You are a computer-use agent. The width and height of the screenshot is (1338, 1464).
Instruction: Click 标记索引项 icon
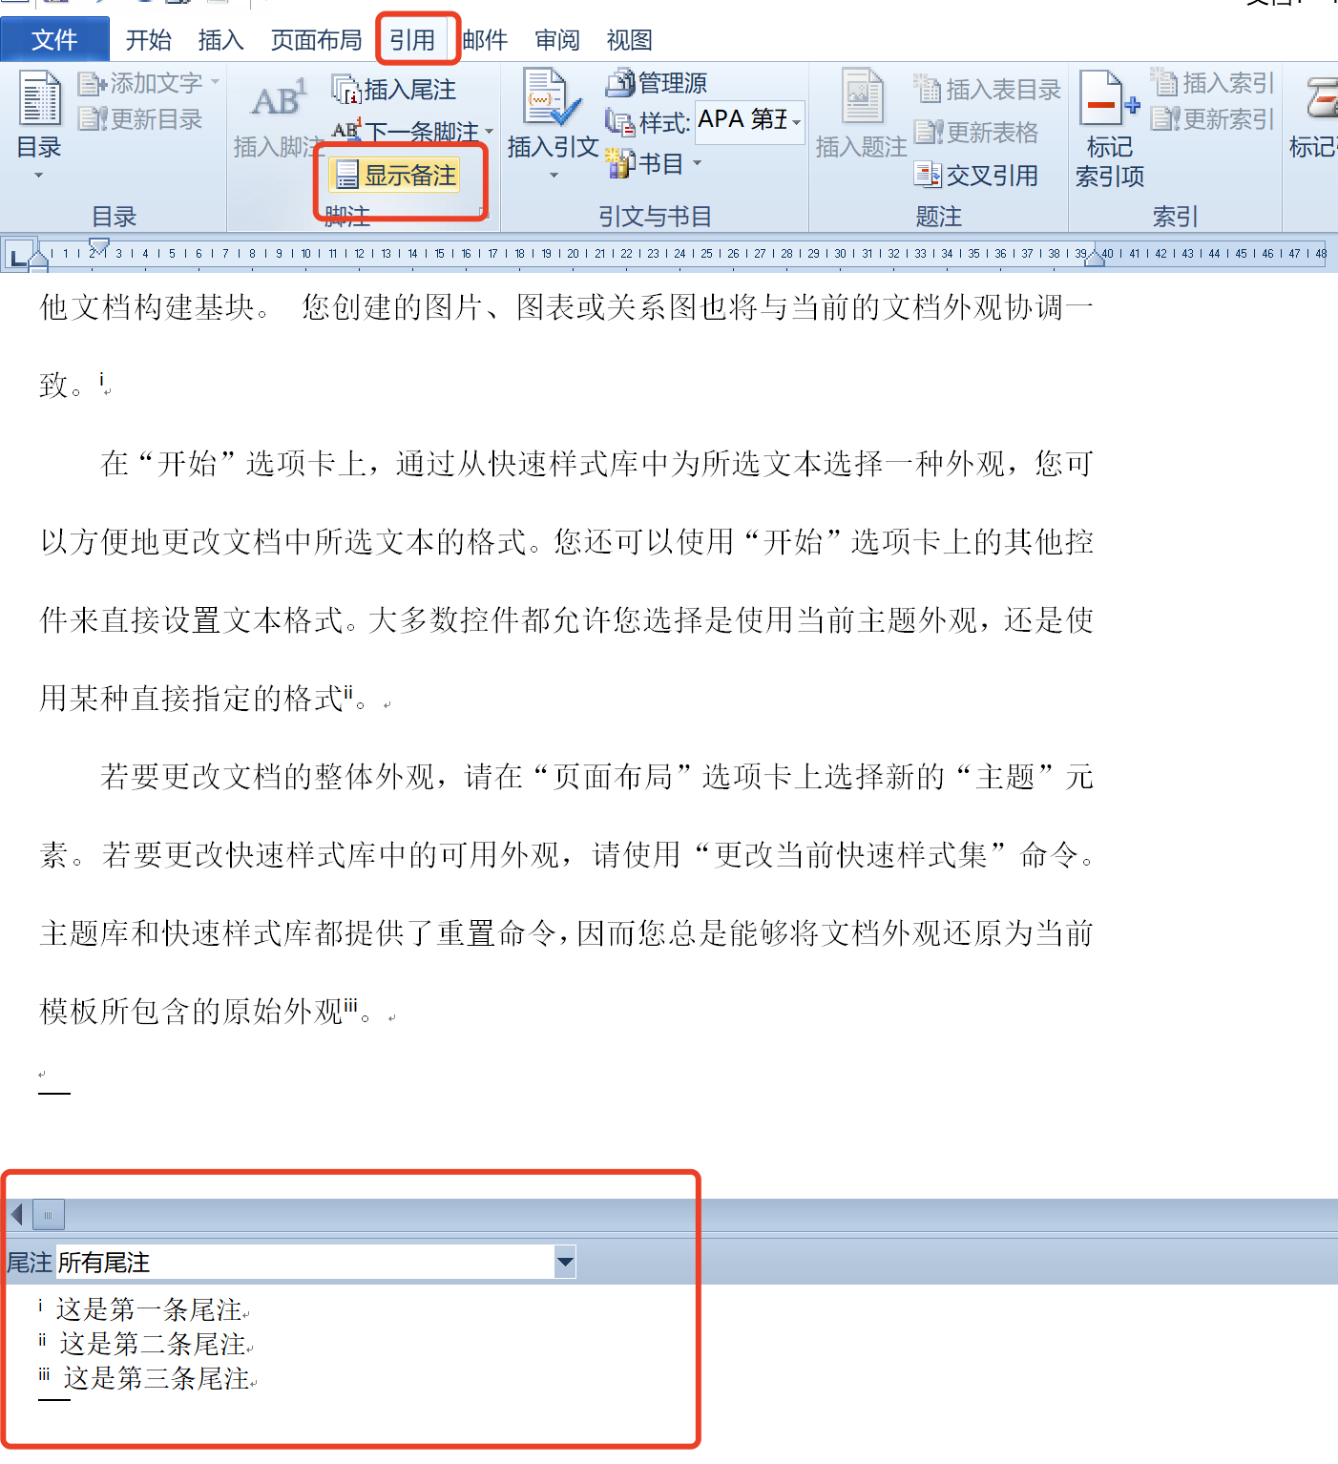pos(1109,99)
